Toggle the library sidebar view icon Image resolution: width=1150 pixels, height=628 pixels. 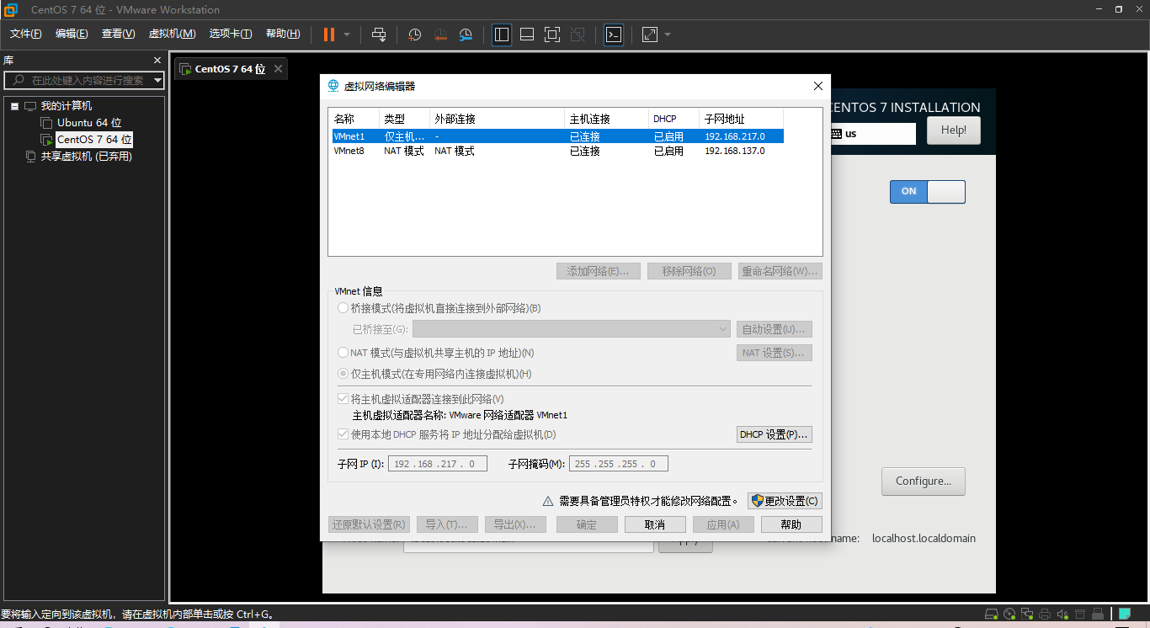pyautogui.click(x=502, y=35)
